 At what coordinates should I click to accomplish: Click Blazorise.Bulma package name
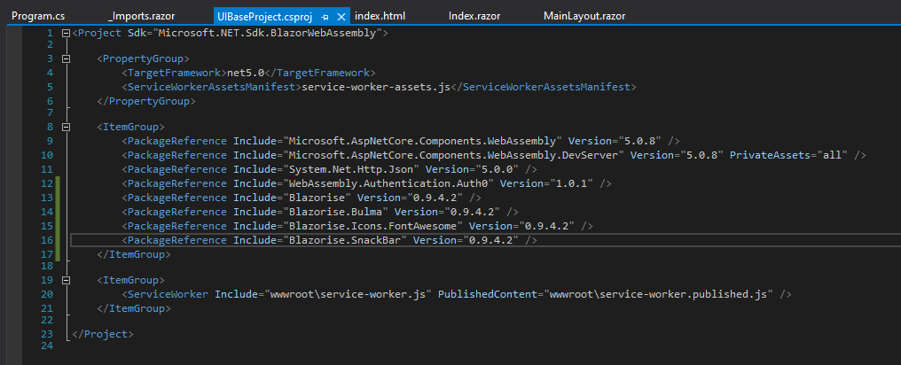[335, 212]
